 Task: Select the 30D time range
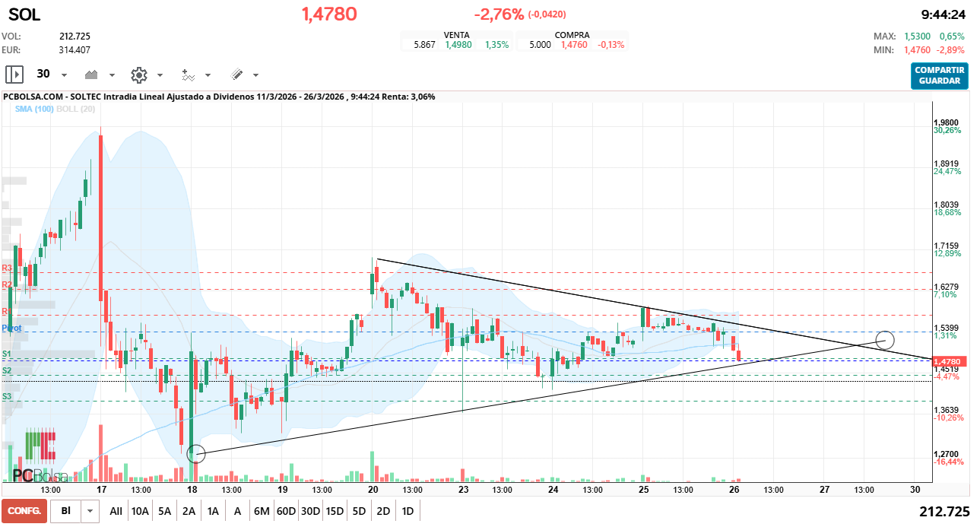[x=310, y=512]
